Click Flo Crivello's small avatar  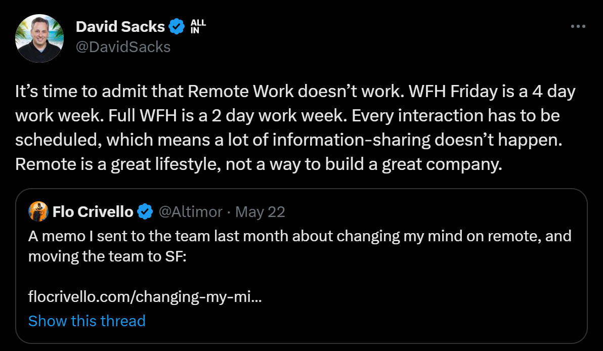(x=38, y=211)
